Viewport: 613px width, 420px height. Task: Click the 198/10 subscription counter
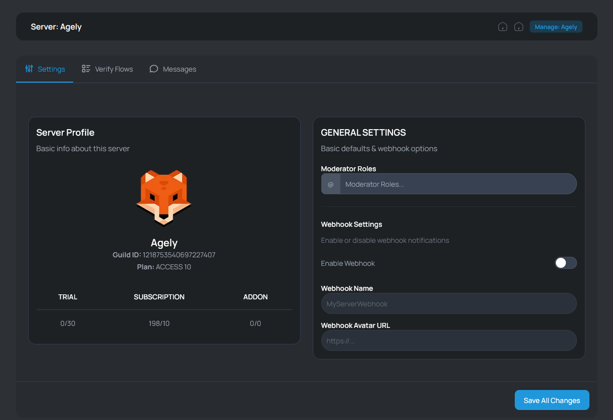(x=159, y=323)
